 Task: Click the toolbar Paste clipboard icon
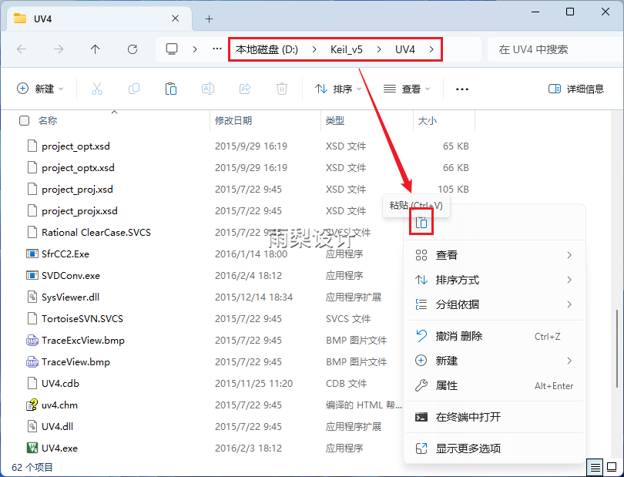(x=171, y=89)
